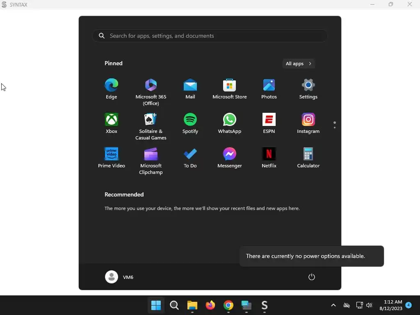
Task: Open taskbar Search magnifier
Action: point(174,305)
